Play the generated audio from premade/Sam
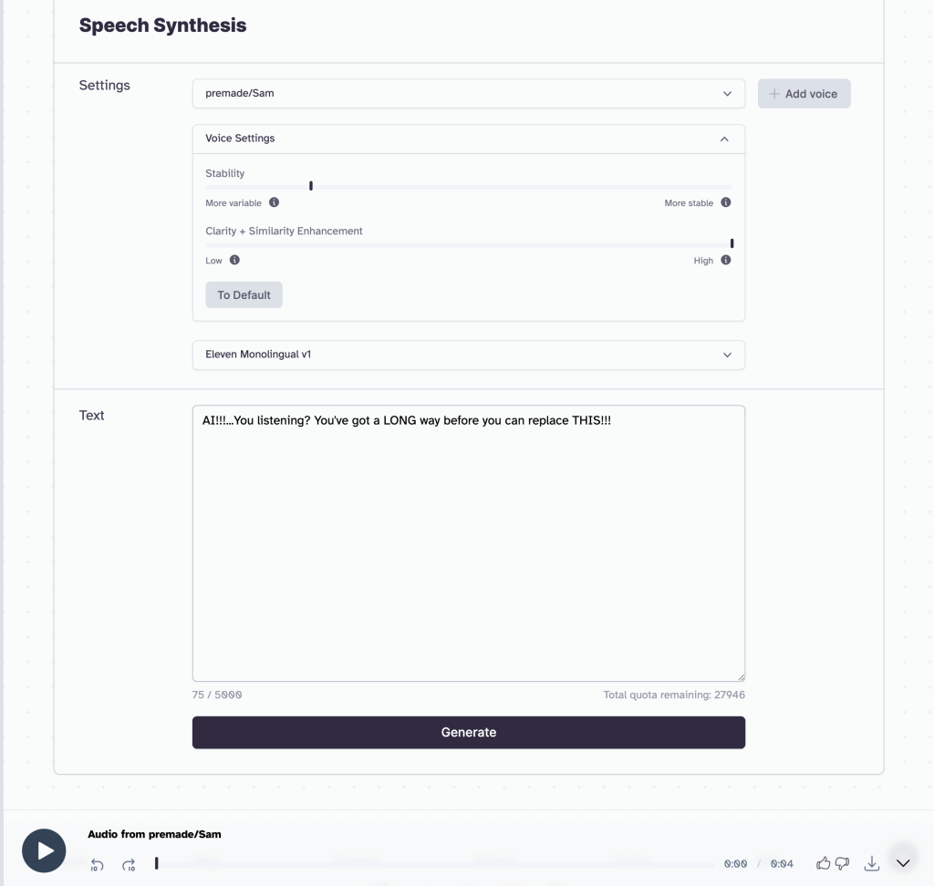 pos(44,850)
